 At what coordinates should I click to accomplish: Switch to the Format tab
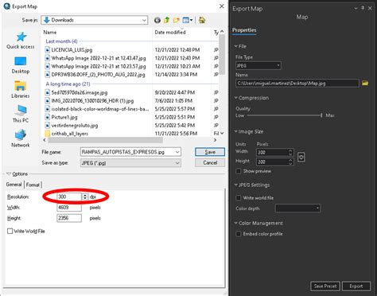(33, 185)
